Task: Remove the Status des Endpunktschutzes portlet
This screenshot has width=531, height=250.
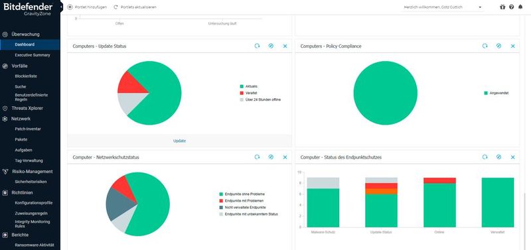Action: tap(512, 157)
